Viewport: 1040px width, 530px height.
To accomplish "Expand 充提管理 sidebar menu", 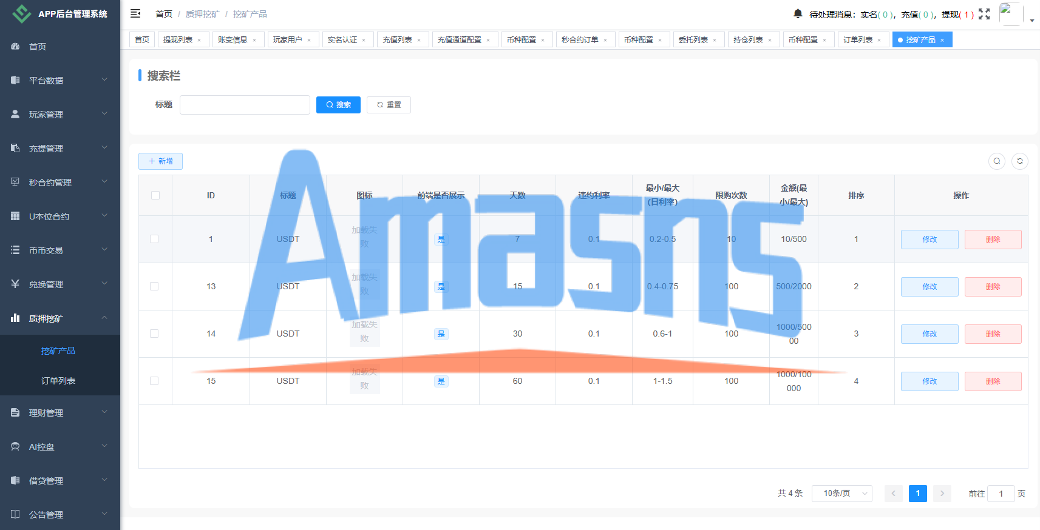I will [60, 149].
